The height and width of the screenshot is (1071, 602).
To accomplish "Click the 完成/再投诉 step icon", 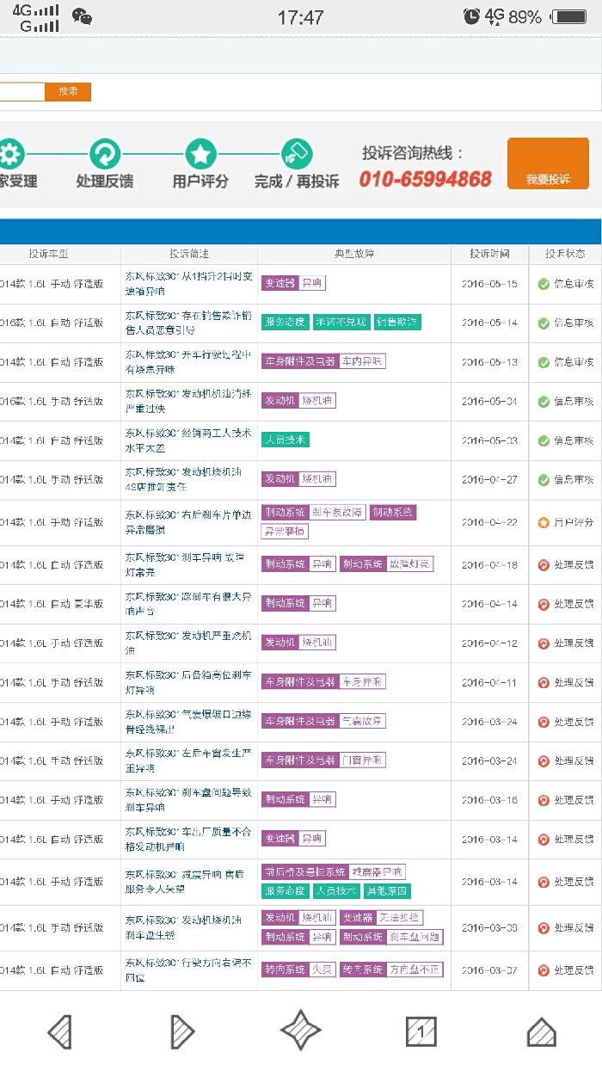I will [x=297, y=156].
